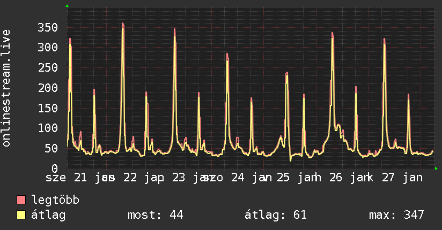The width and height of the screenshot is (442, 230).
Task: Click the 24 x-axis date label
Action: [x=238, y=178]
